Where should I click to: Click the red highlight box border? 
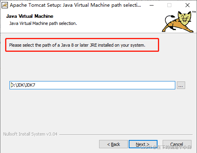[x=82, y=39]
